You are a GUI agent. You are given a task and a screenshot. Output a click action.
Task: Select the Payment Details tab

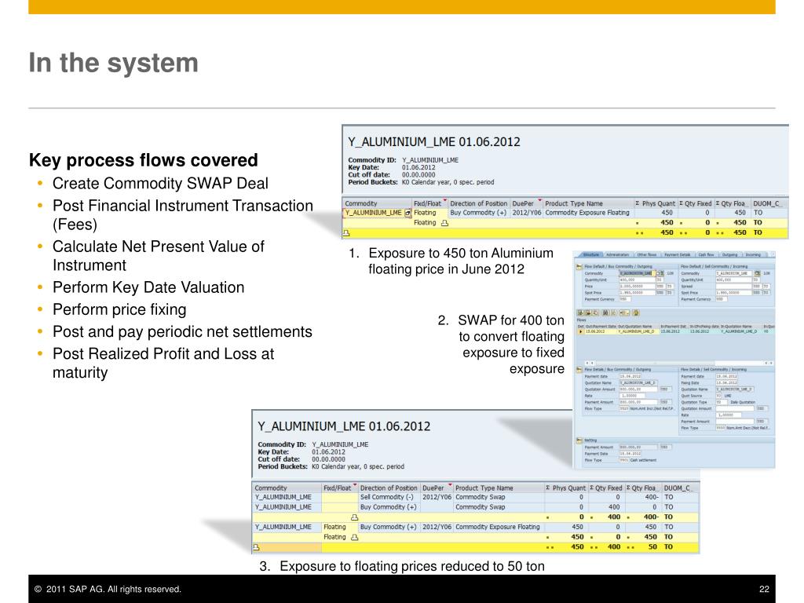[x=678, y=254]
